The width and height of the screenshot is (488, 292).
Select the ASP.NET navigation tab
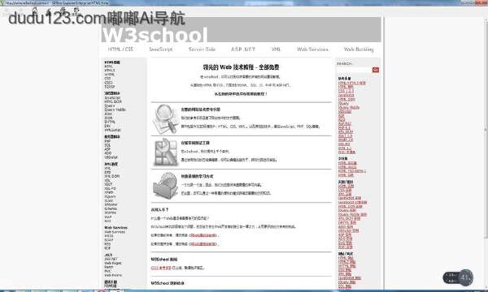tap(242, 49)
